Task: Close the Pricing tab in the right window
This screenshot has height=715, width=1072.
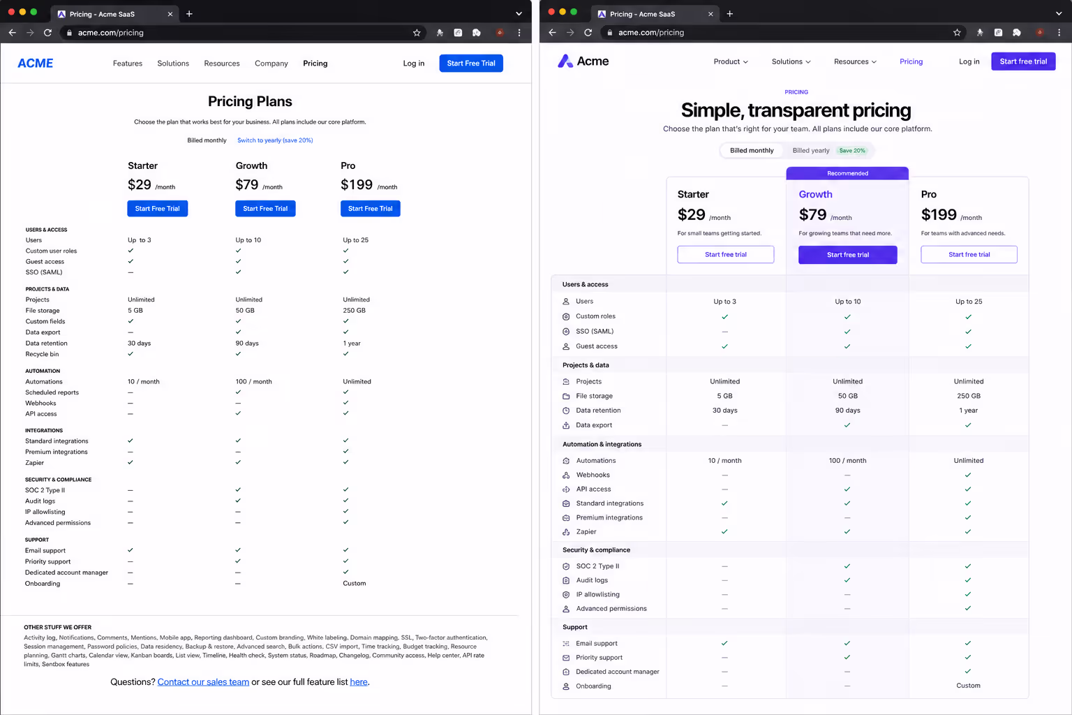Action: [710, 14]
